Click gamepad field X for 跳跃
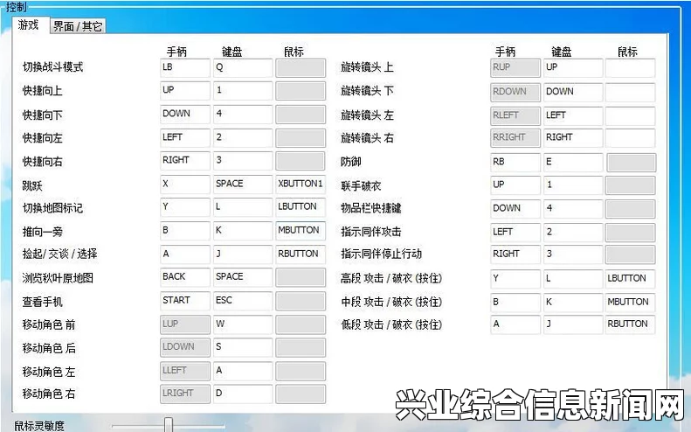The height and width of the screenshot is (432, 691). [x=185, y=185]
